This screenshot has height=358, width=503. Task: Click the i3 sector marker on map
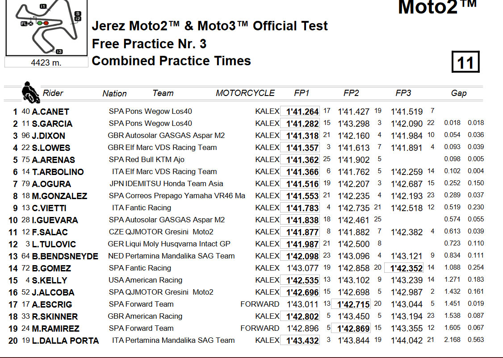point(59,52)
